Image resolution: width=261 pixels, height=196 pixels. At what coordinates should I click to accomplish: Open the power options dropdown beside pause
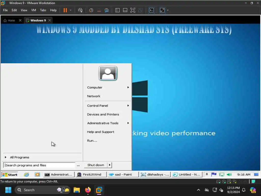71,10
